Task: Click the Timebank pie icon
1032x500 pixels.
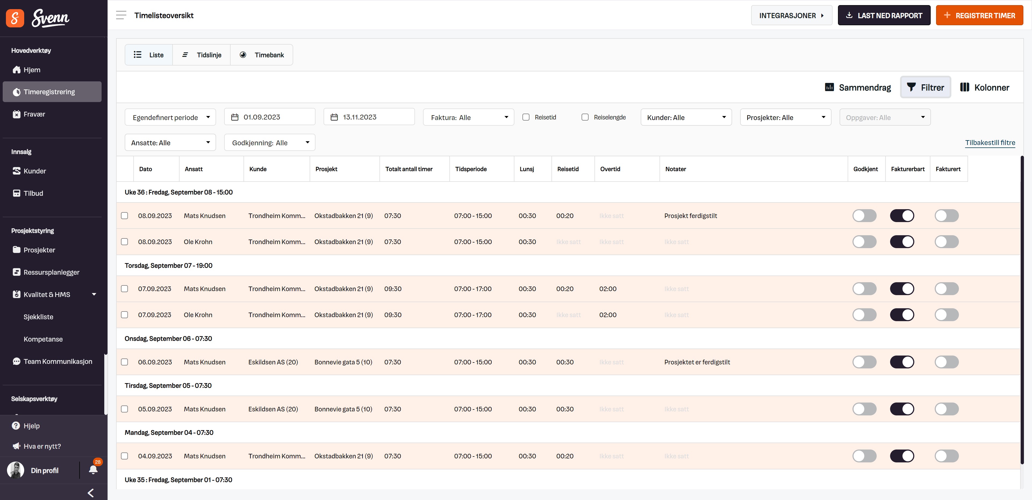Action: click(x=243, y=55)
